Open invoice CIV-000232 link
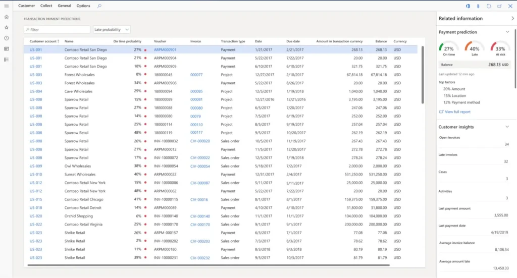This screenshot has width=517, height=278. (200, 258)
